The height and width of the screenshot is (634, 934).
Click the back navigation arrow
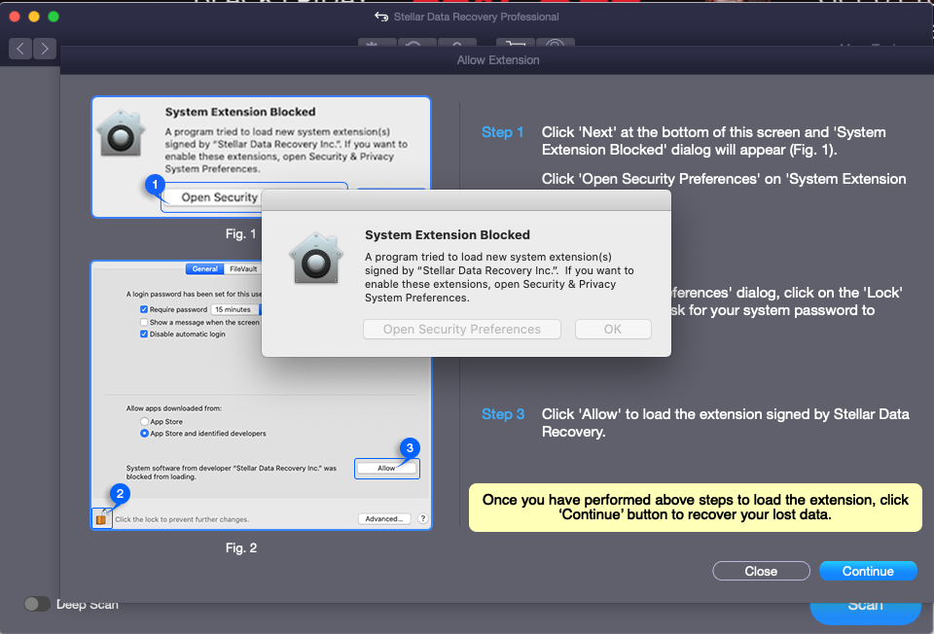coord(21,48)
